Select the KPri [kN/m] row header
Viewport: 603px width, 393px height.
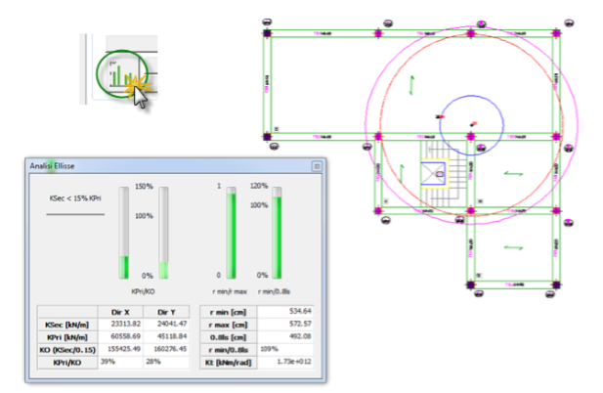click(67, 337)
